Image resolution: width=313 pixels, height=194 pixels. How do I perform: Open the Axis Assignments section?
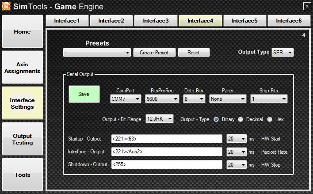coord(23,68)
